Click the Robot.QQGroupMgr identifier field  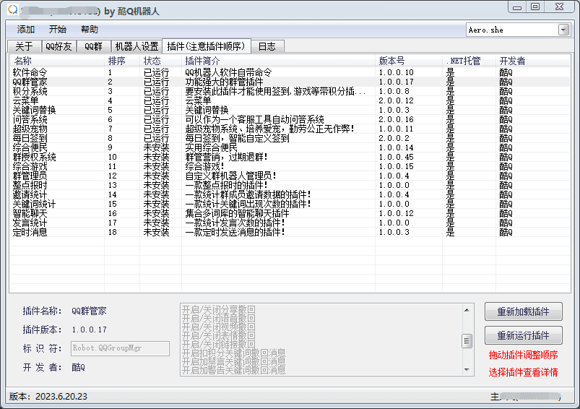[120, 348]
